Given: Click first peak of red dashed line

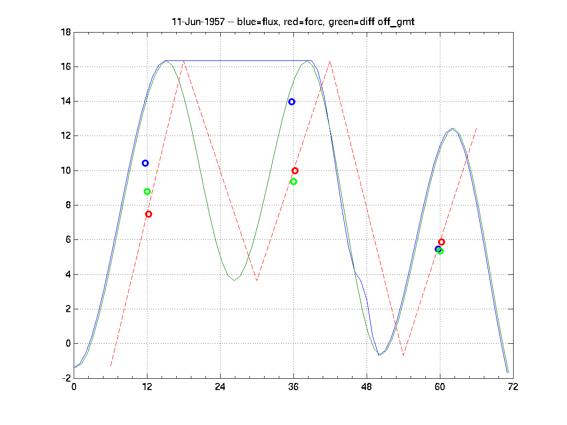Looking at the screenshot, I should [184, 61].
